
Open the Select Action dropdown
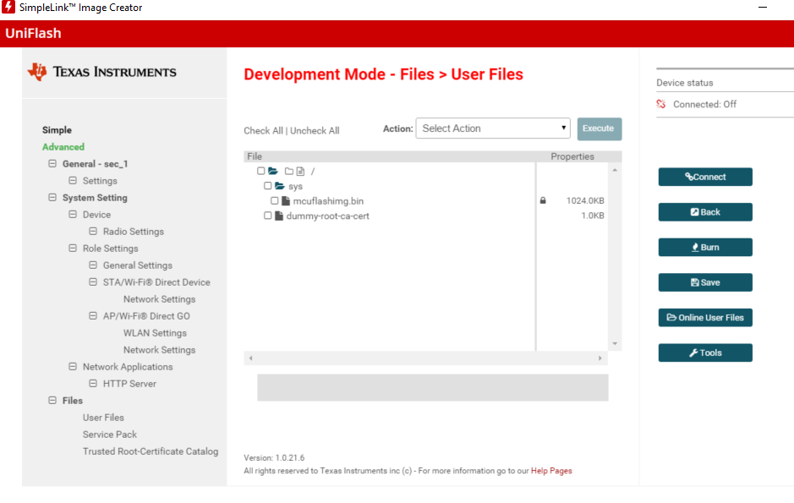point(493,128)
